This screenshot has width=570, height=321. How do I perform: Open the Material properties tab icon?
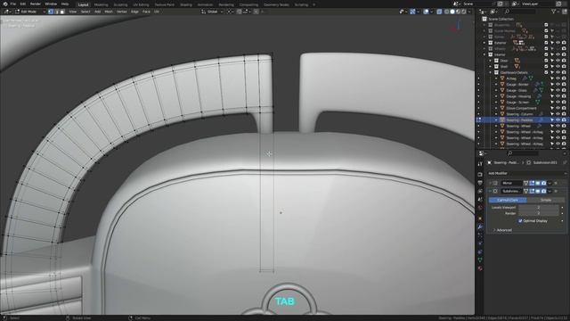point(480,268)
